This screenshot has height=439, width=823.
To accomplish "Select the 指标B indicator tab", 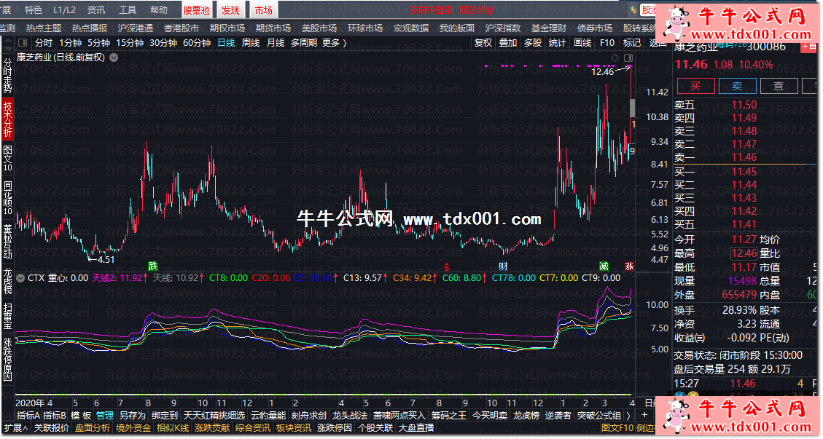I will pos(55,416).
